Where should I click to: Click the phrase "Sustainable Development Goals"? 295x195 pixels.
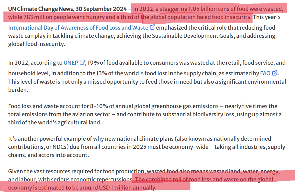[x=193, y=36]
